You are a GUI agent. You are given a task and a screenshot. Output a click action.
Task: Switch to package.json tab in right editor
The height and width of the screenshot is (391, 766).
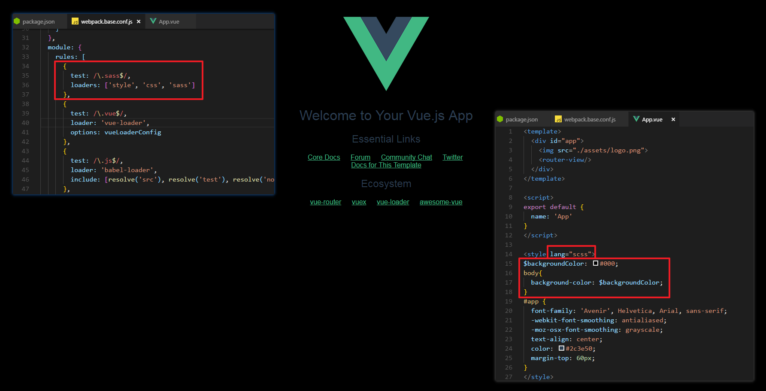(x=523, y=119)
